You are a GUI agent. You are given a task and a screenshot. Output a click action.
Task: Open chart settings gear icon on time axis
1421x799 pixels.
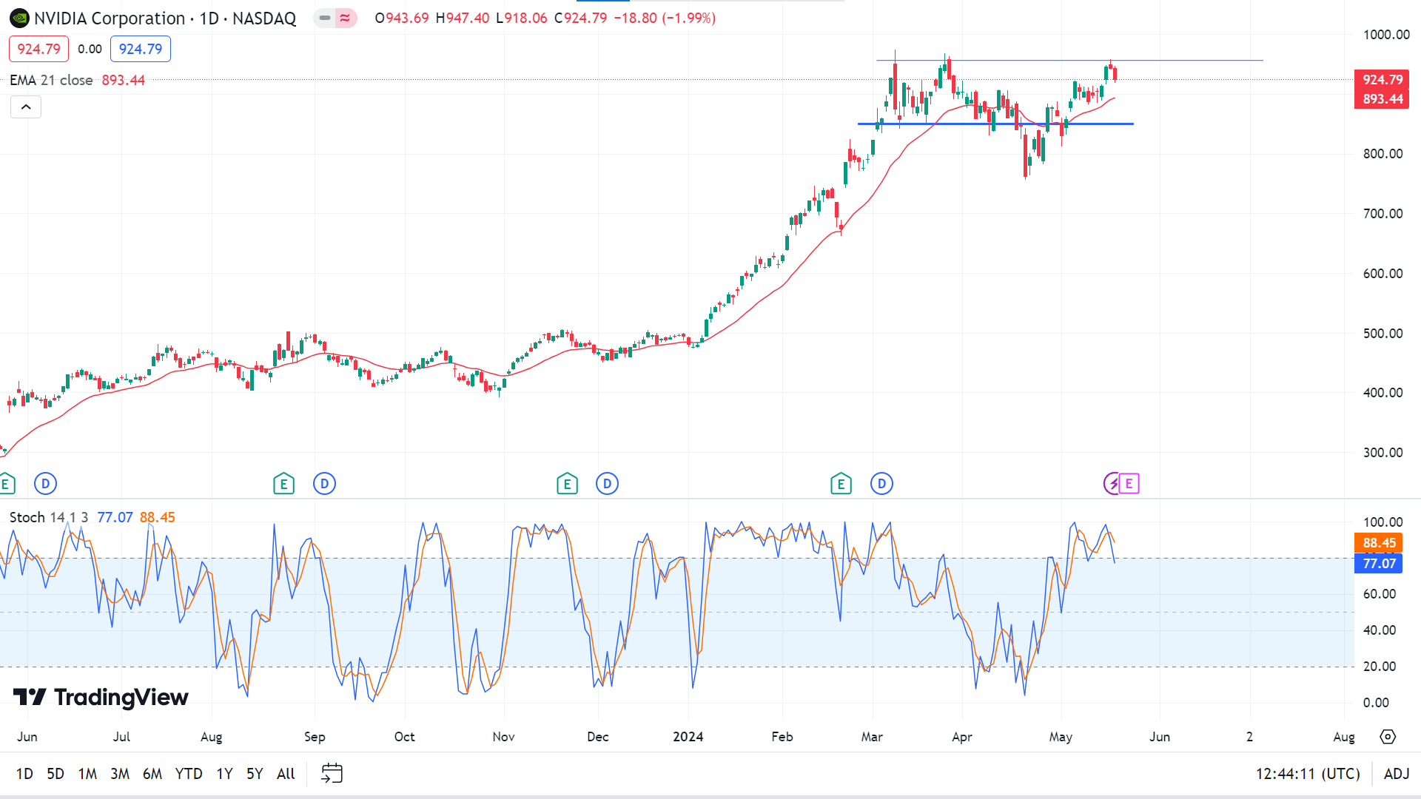1388,737
